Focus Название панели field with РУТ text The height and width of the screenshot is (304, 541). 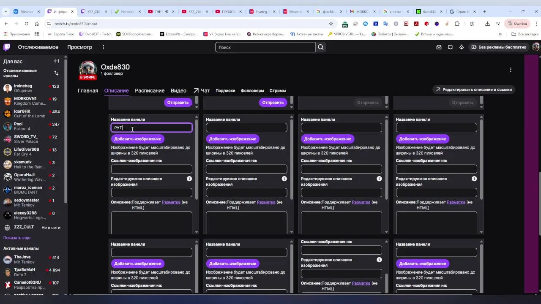pos(151,128)
